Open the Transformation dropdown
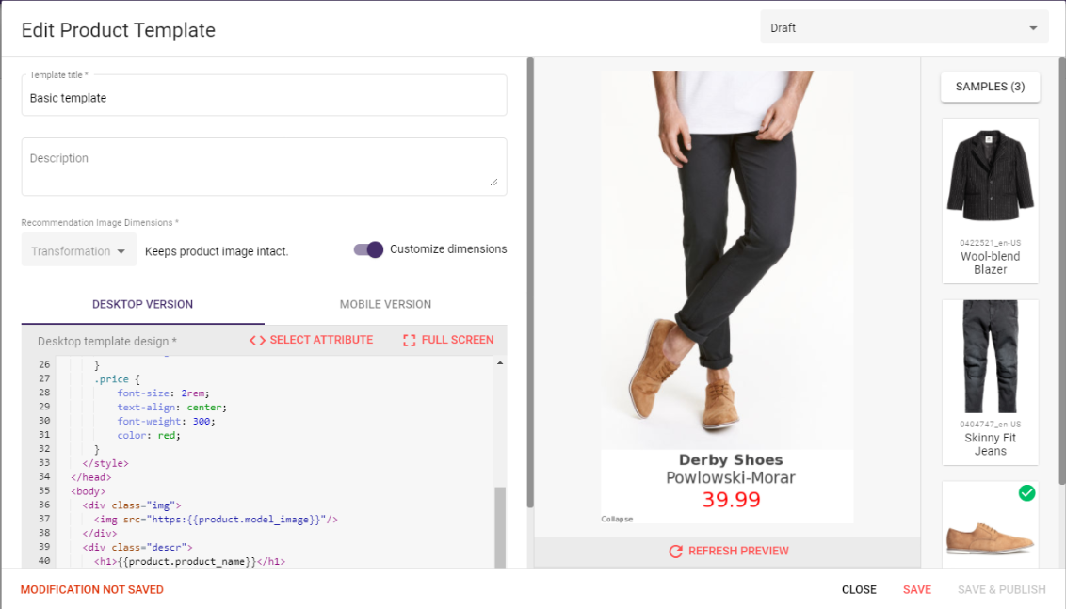 [x=78, y=250]
